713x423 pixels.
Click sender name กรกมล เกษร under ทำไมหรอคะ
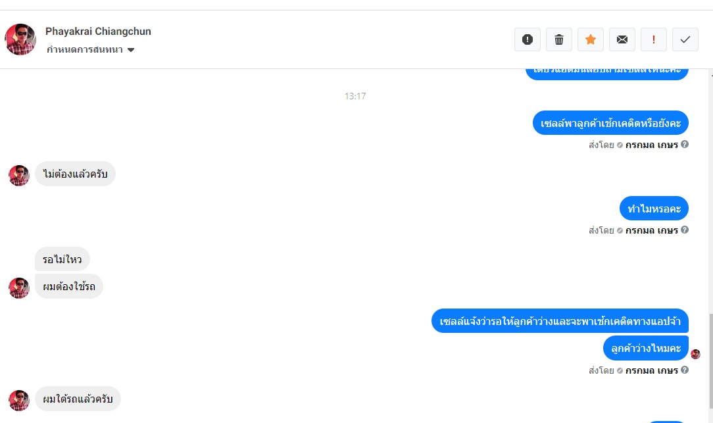click(652, 231)
